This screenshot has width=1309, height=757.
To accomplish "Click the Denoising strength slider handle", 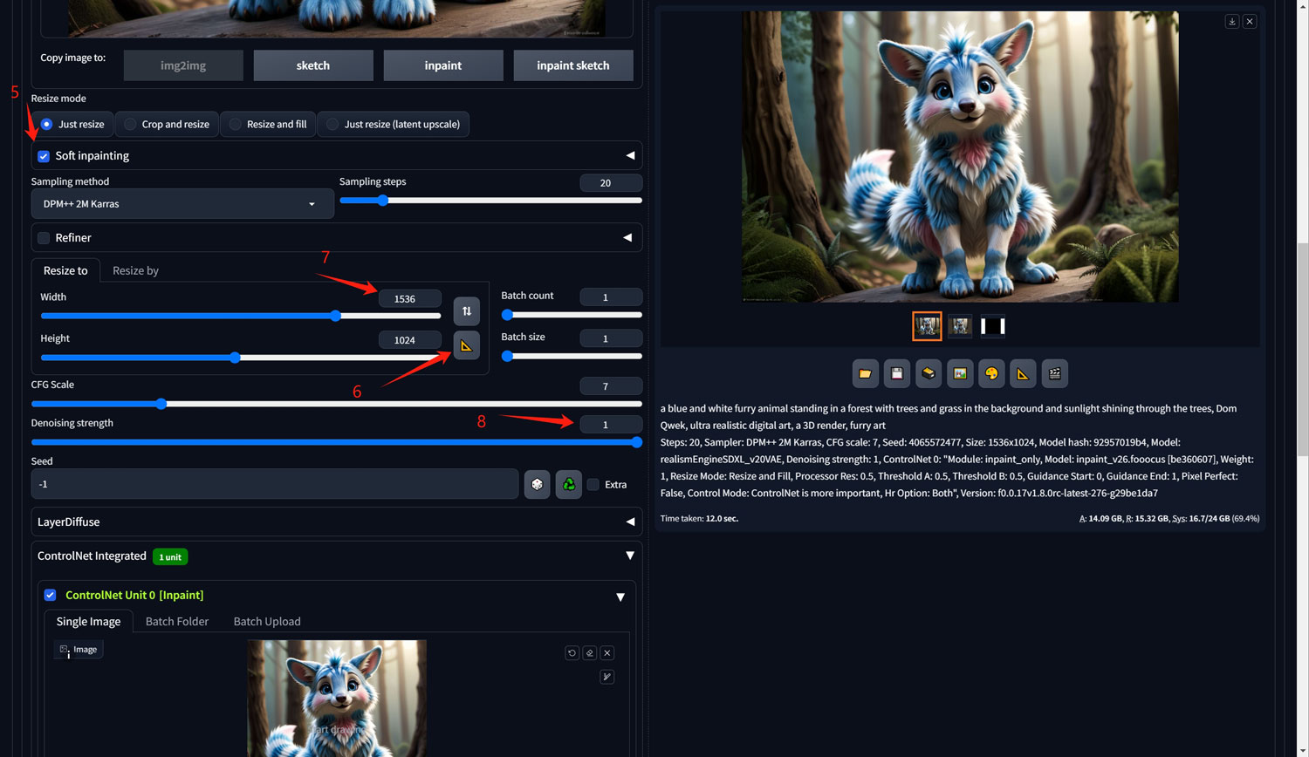I will [x=636, y=442].
